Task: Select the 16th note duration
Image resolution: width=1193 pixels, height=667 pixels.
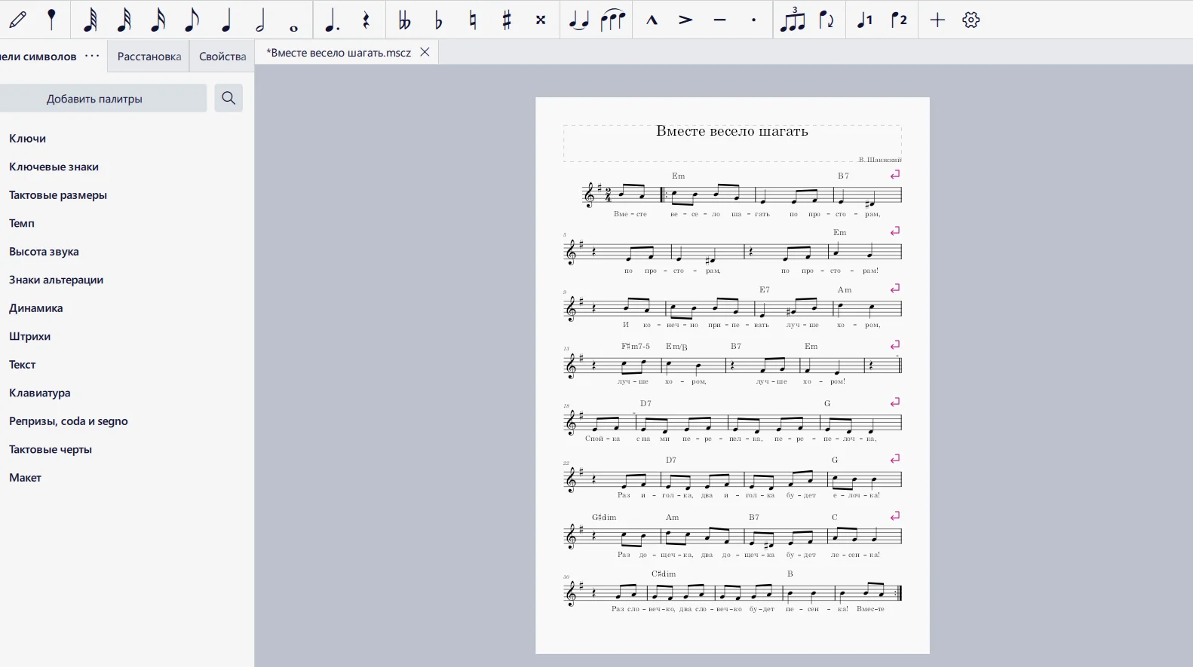Action: [158, 20]
